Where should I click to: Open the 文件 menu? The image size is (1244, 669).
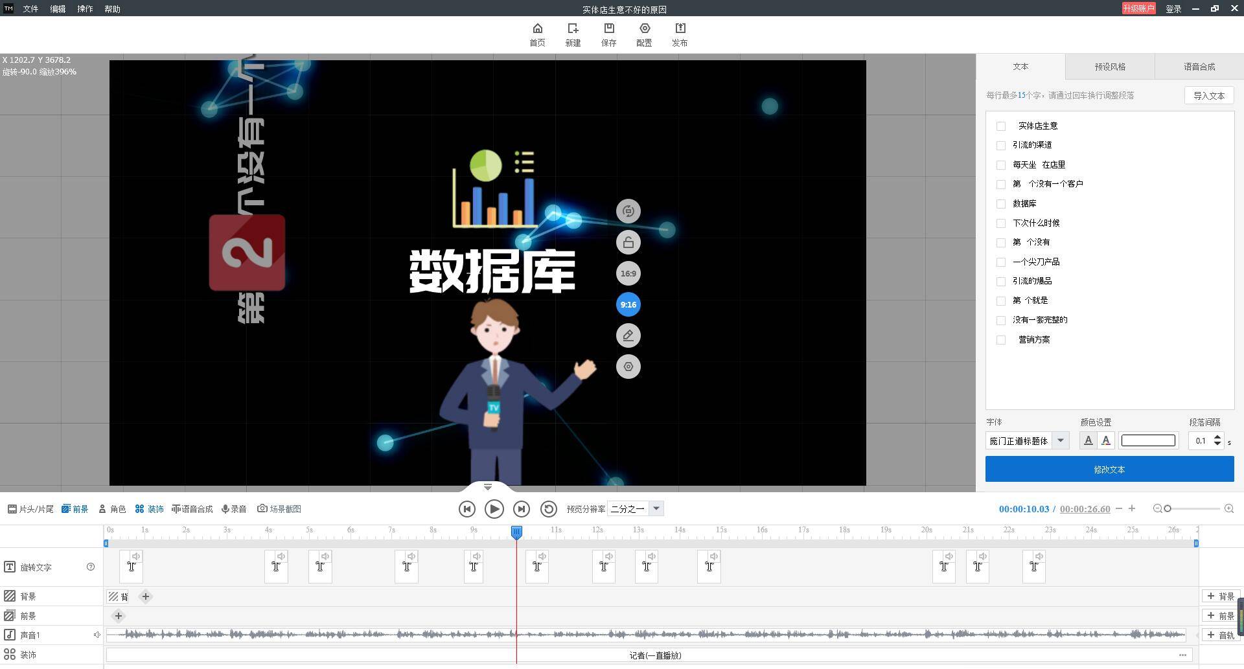[30, 9]
